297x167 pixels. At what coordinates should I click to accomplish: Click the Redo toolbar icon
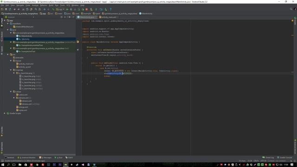pyautogui.click(x=19, y=9)
